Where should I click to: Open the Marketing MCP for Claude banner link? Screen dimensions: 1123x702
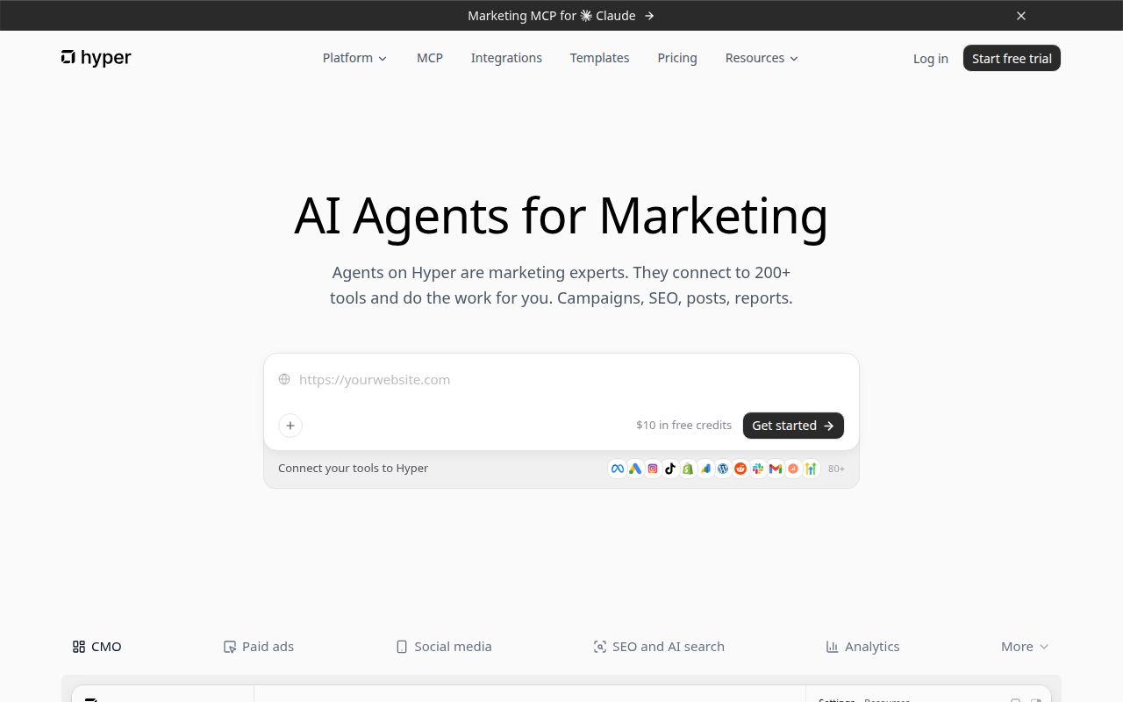(561, 16)
